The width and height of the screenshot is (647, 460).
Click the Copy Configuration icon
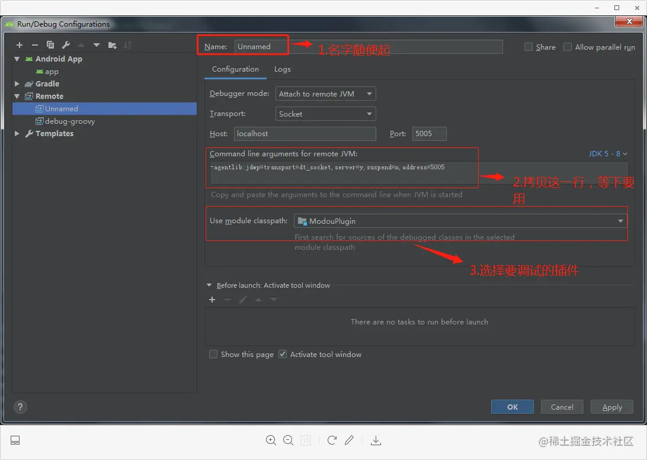point(50,45)
